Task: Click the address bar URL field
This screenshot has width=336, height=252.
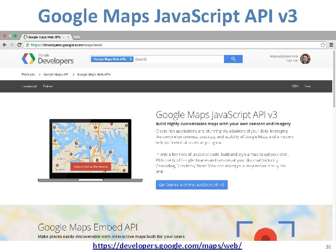Action: 175,45
